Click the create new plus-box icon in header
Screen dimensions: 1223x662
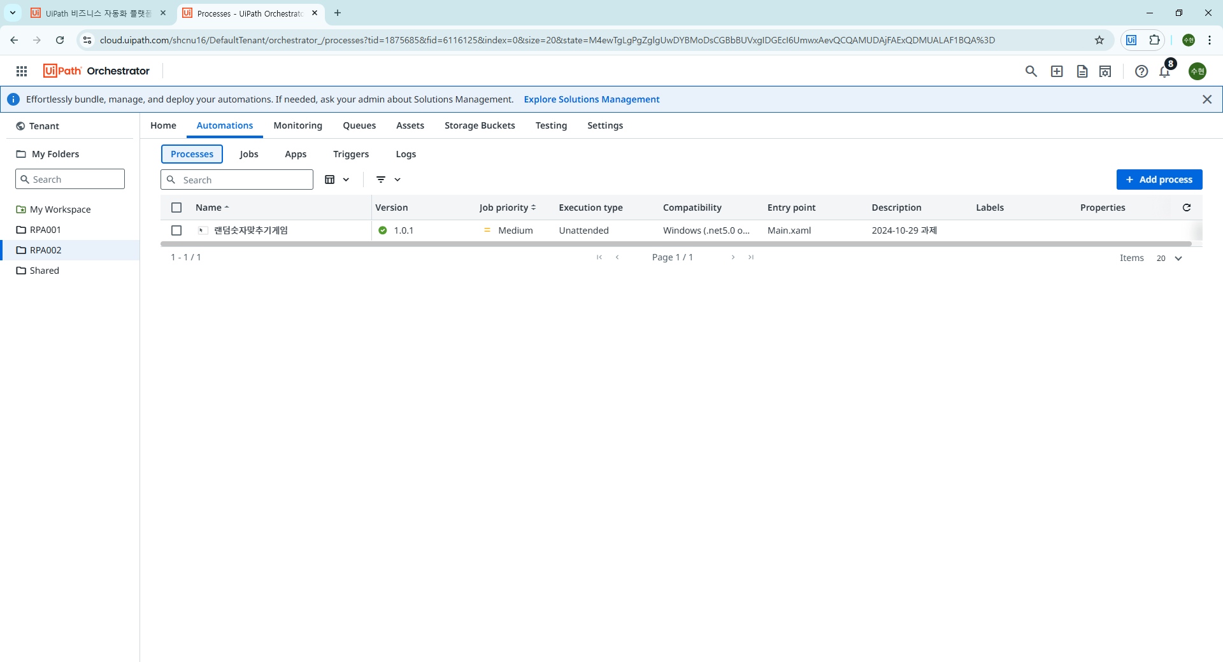(x=1057, y=71)
